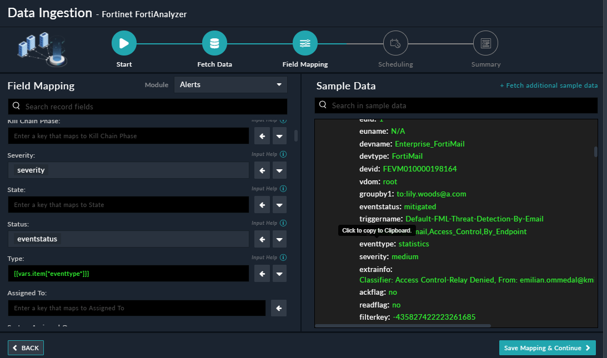The height and width of the screenshot is (358, 607).
Task: Click the Sample Data horizontal scrollbar
Action: [403, 326]
